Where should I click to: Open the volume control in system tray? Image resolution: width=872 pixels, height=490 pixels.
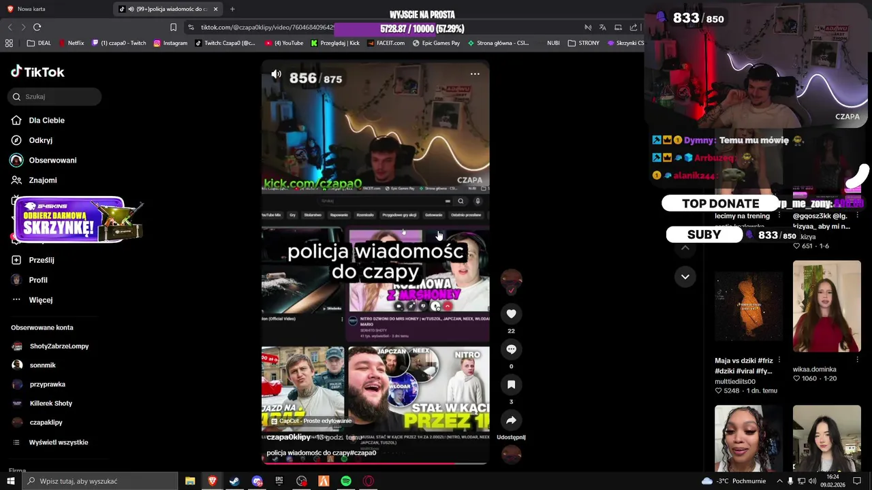812,481
